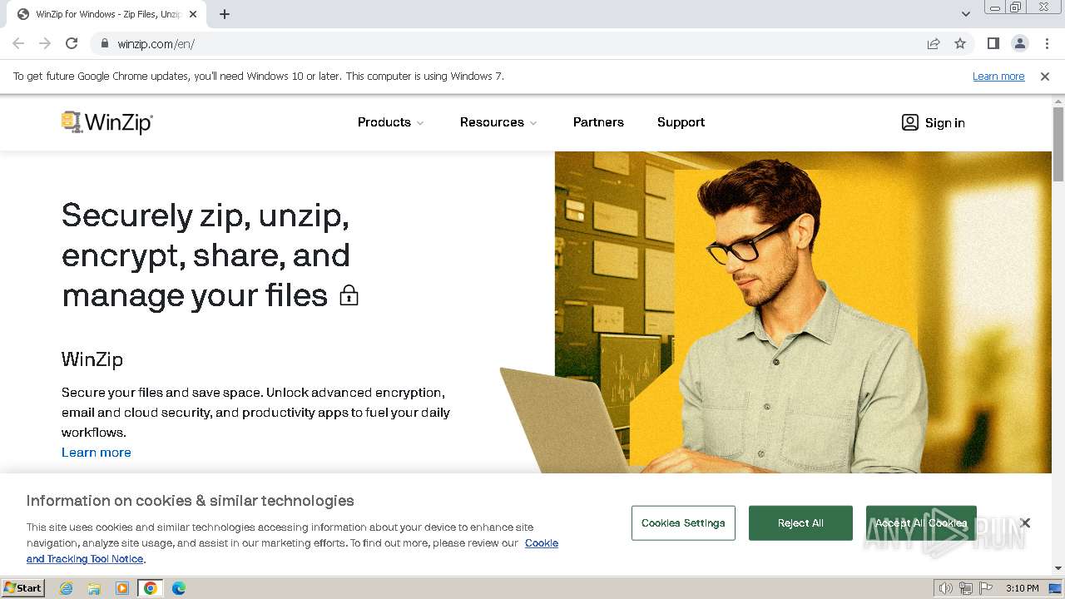
Task: Click the WinZip for Windows tab title
Action: 108,14
